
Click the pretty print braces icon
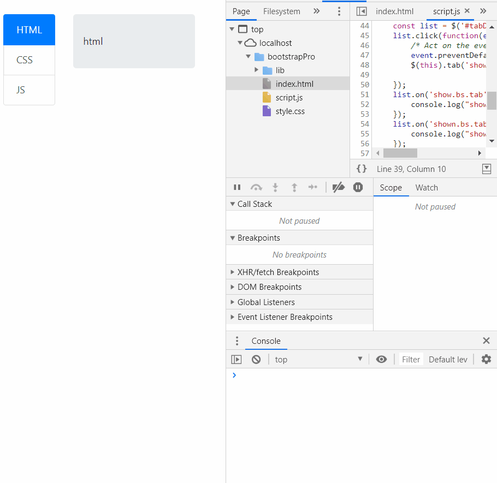362,169
